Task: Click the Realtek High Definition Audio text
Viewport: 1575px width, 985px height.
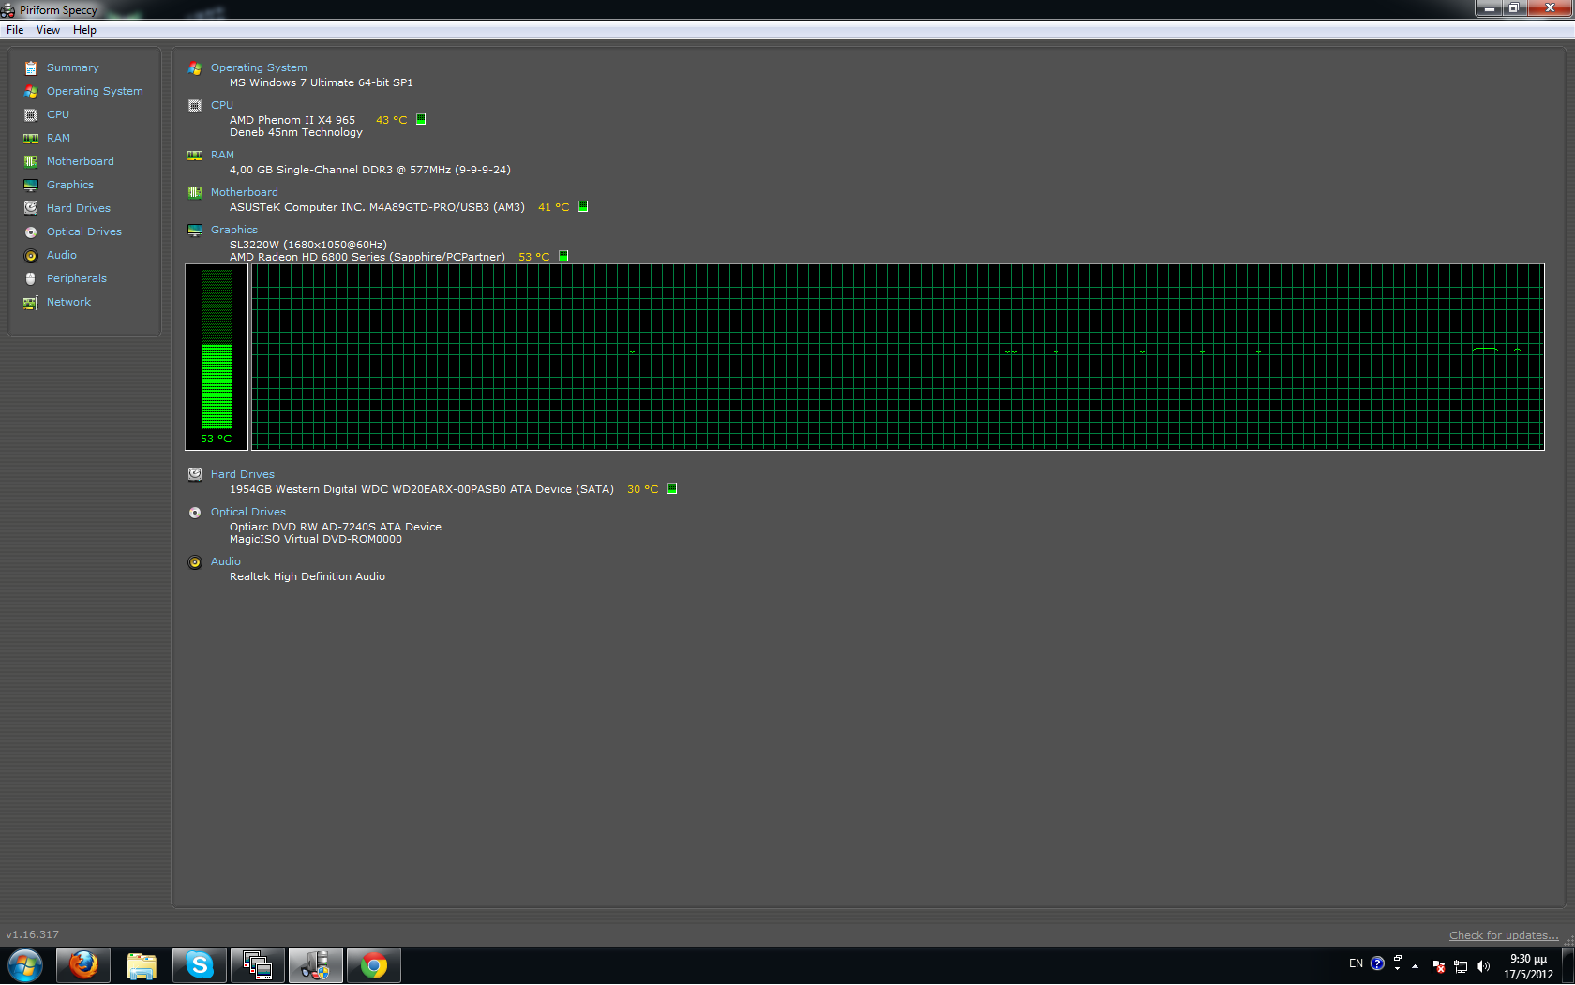Action: coord(307,576)
